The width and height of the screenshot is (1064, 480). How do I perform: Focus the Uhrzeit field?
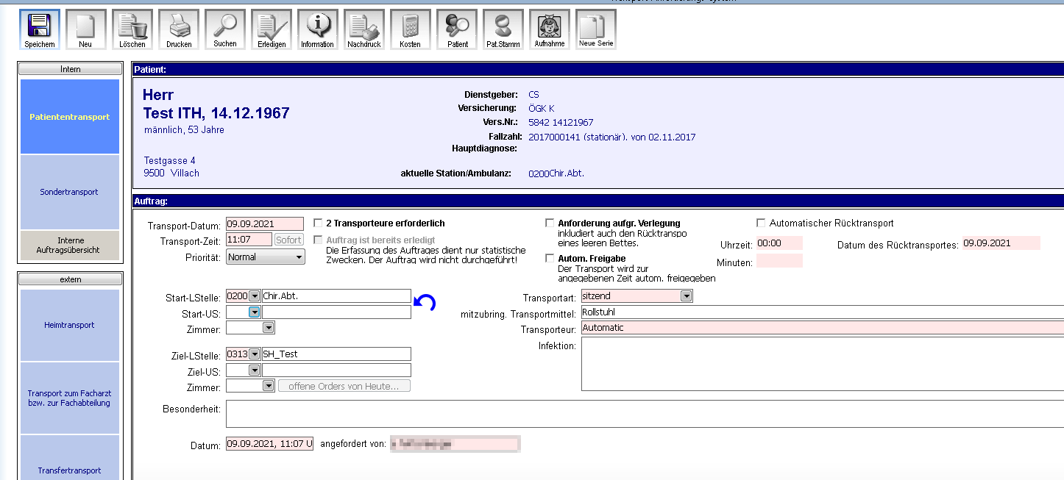click(779, 243)
